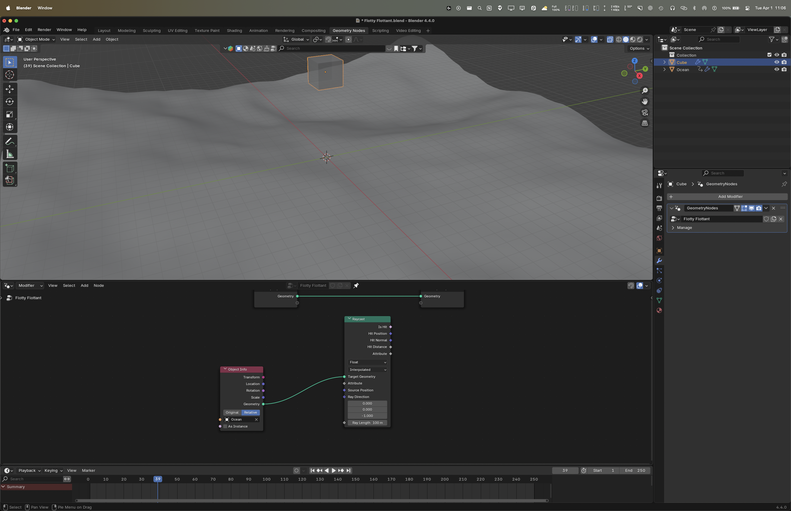Open the Object Data properties tab
This screenshot has width=791, height=511.
pyautogui.click(x=659, y=301)
